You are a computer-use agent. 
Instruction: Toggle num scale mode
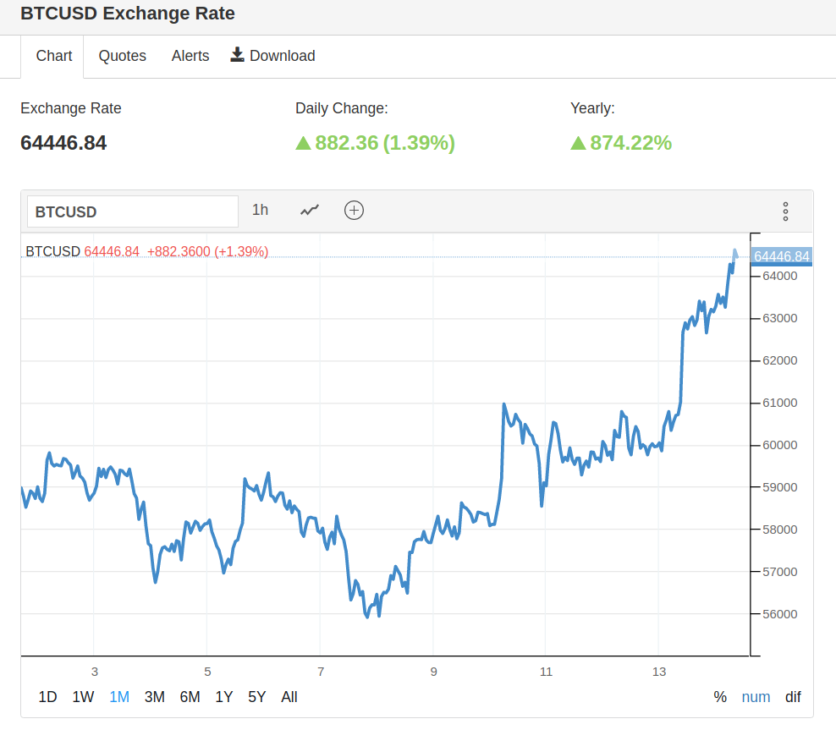[756, 697]
